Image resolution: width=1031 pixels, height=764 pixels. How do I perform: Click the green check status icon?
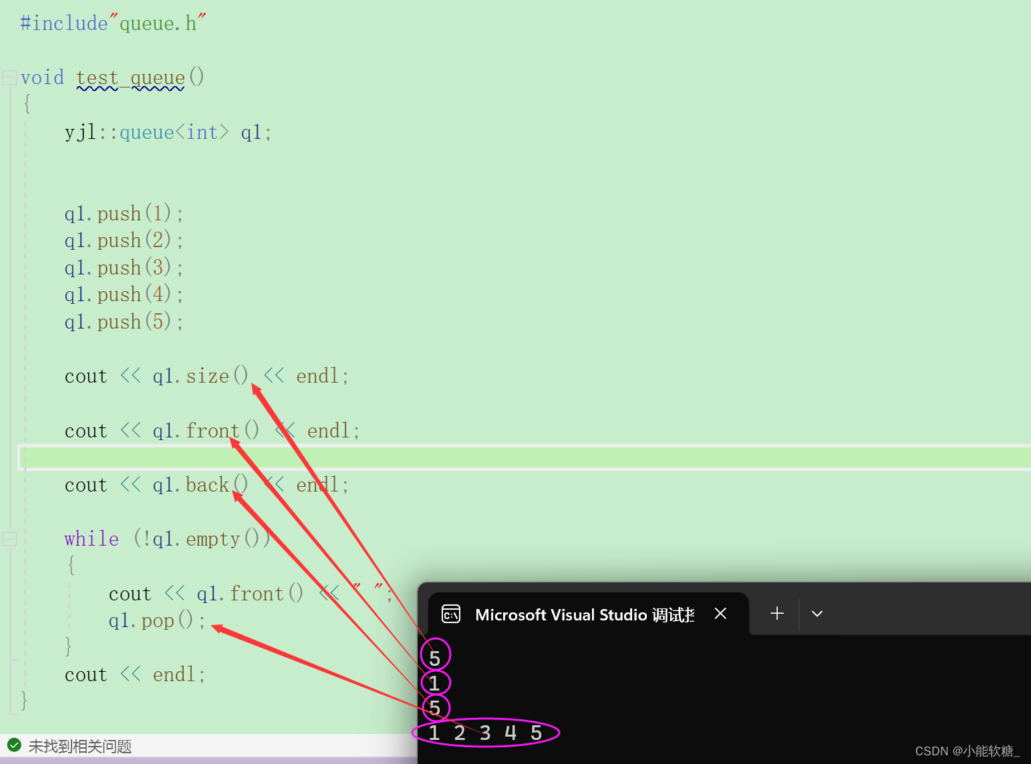tap(14, 745)
